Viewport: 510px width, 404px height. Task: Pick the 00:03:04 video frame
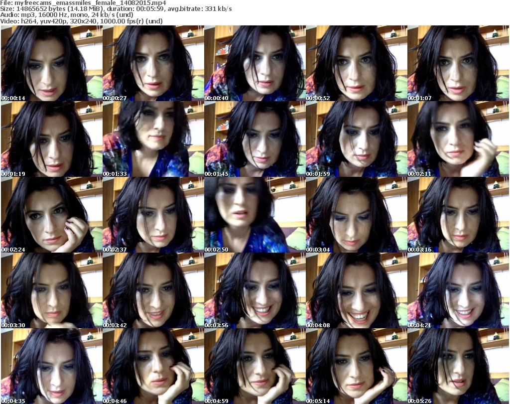pos(357,215)
